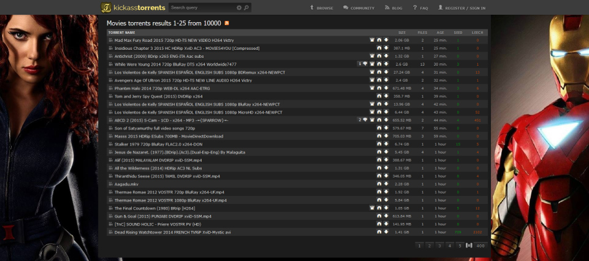This screenshot has height=261, width=589.
Task: Download torrent arrow for Mad Max Fury Road
Action: 386,40
